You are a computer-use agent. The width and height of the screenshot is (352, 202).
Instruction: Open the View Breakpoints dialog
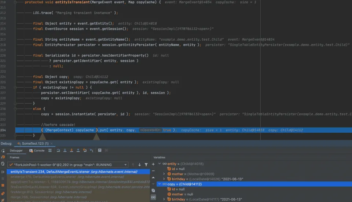(x=3, y=193)
